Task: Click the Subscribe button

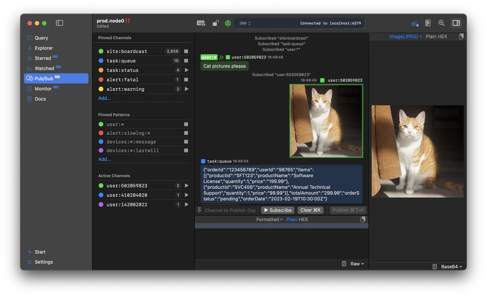Action: click(x=277, y=210)
